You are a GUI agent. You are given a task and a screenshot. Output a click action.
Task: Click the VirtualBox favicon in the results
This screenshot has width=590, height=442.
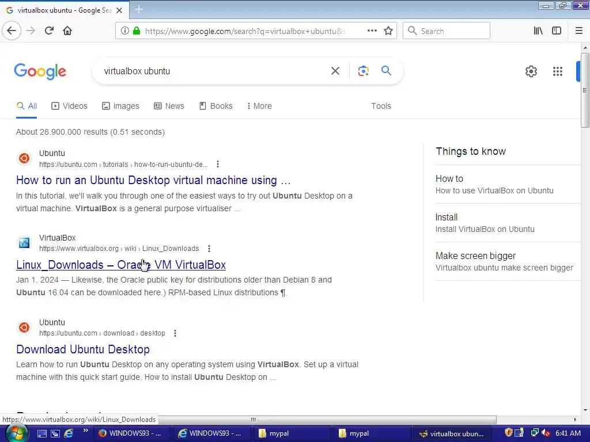coord(24,243)
